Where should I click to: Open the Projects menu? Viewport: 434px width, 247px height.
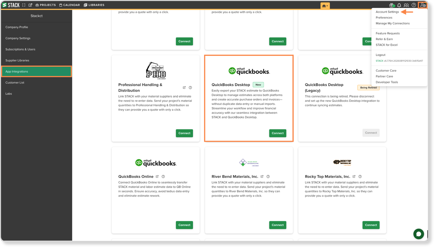46,5
